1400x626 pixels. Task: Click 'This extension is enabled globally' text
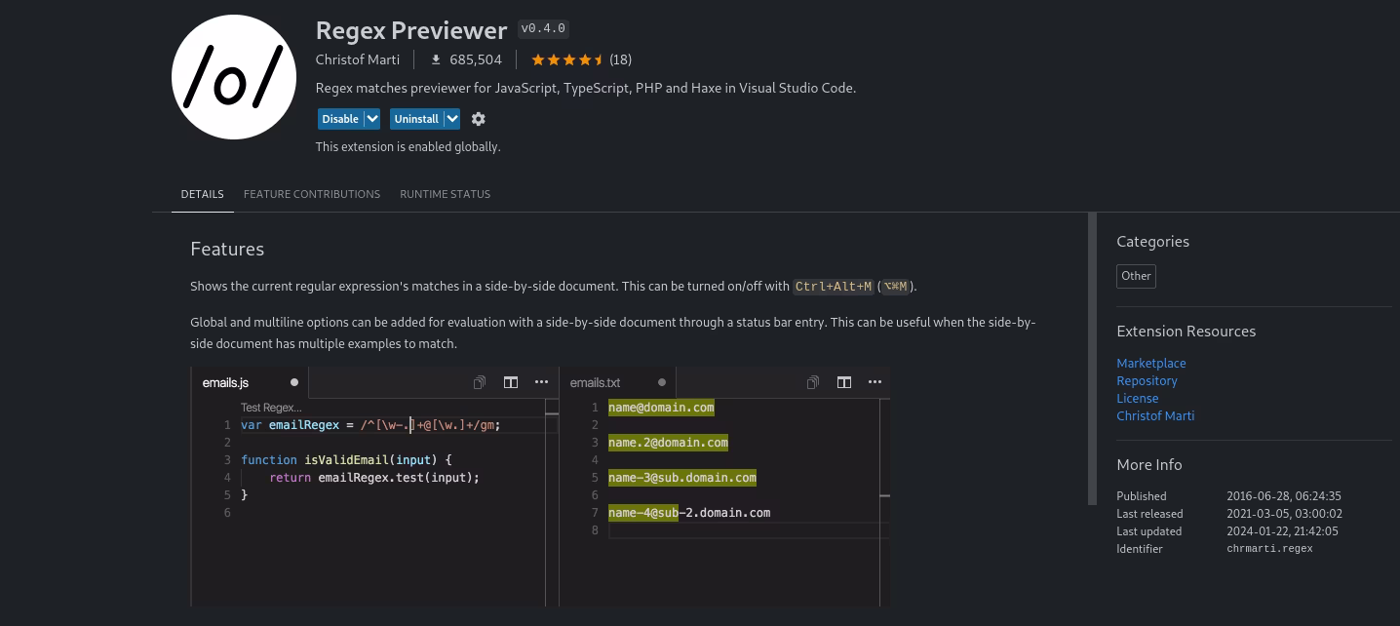tap(408, 147)
